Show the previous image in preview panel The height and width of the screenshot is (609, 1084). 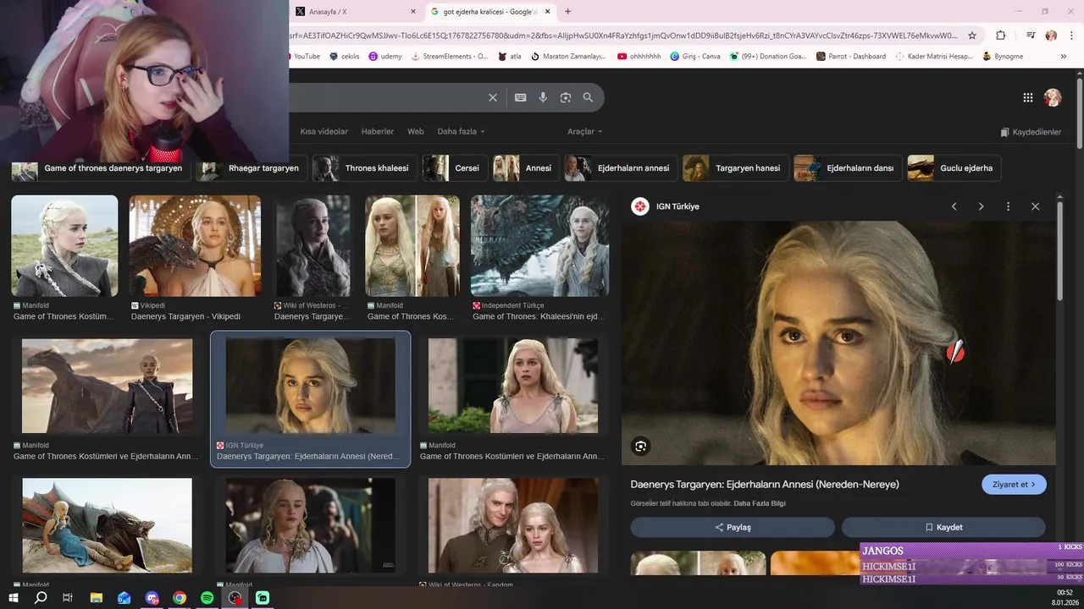[x=954, y=206]
